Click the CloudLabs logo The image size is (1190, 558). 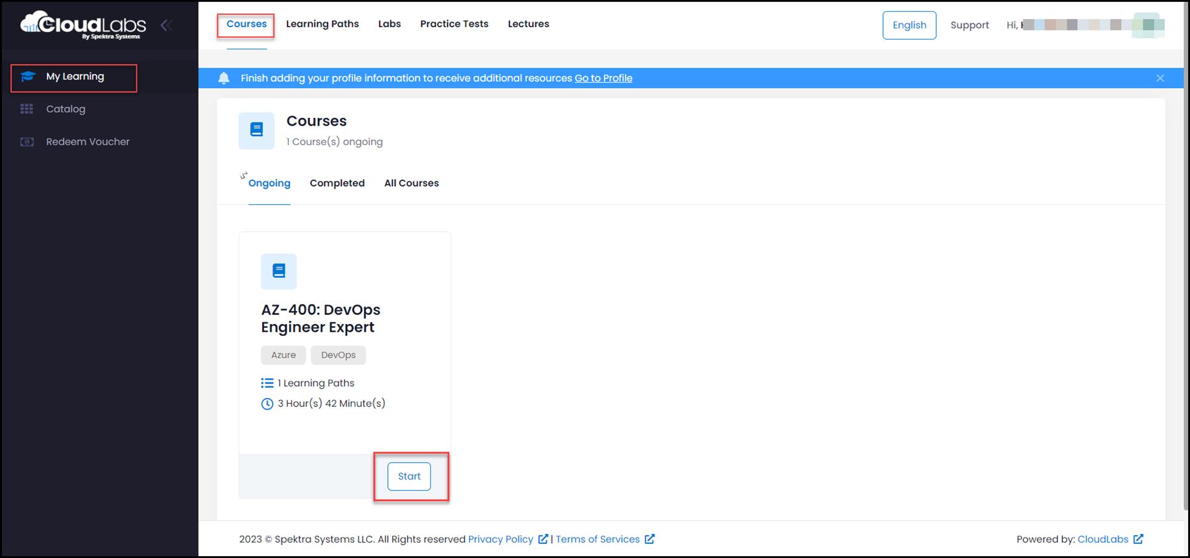tap(83, 25)
